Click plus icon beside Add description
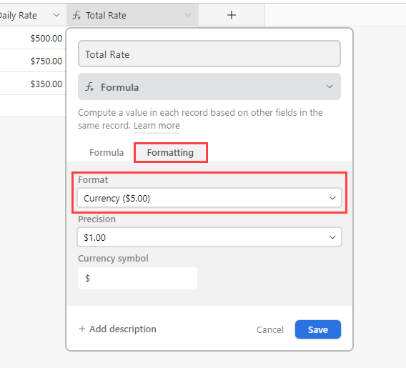Screen dimensions: 406x368 click(82, 329)
